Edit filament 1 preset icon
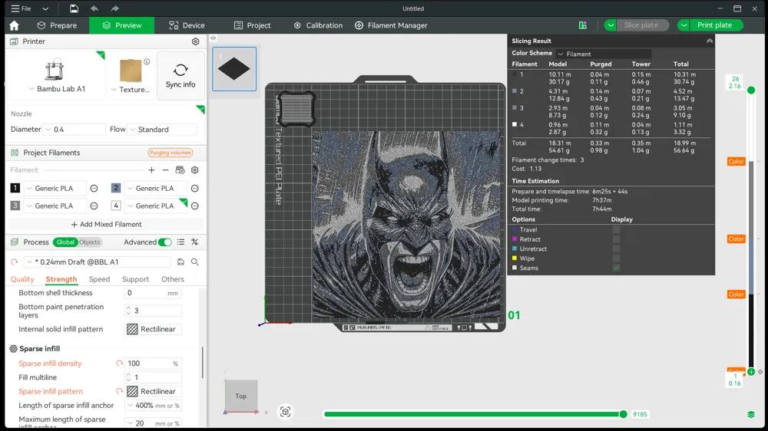 tap(94, 189)
